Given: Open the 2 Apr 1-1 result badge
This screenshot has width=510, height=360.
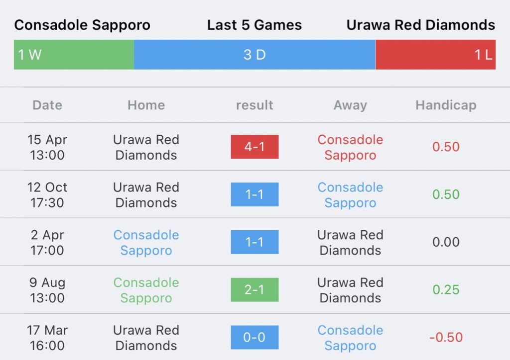Looking at the screenshot, I should pos(255,242).
